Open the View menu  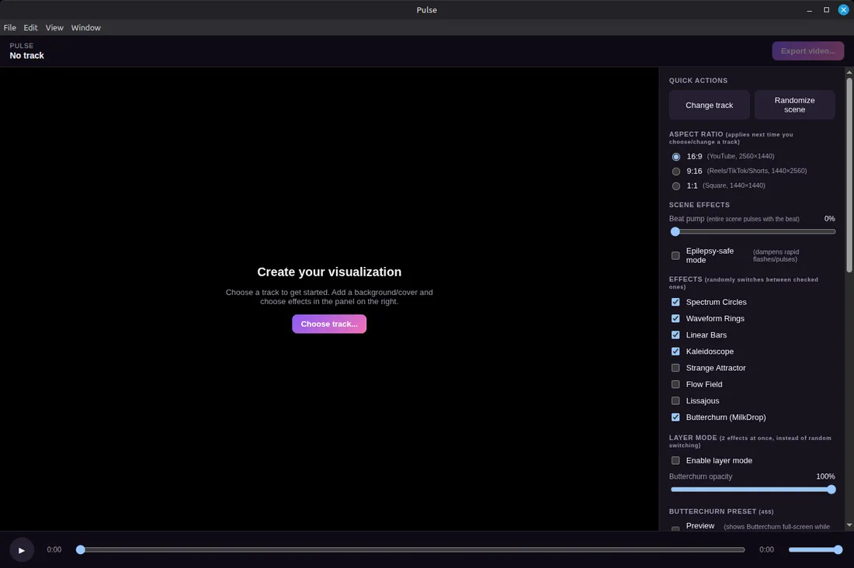point(54,28)
